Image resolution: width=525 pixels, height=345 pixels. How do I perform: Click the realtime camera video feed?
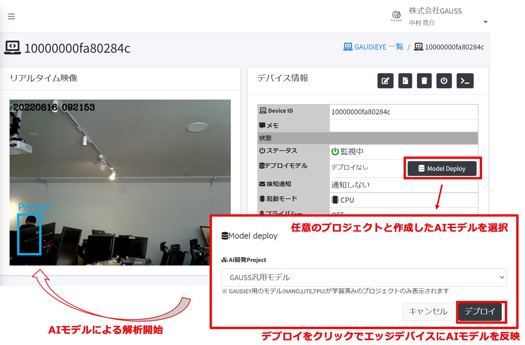click(120, 182)
